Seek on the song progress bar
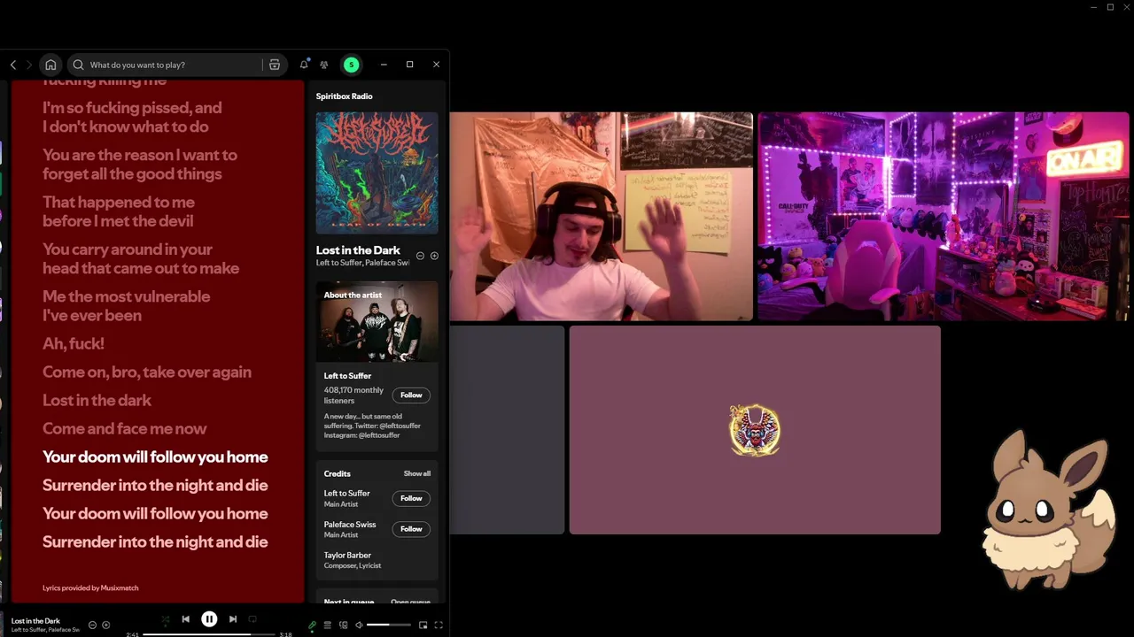 click(x=208, y=634)
